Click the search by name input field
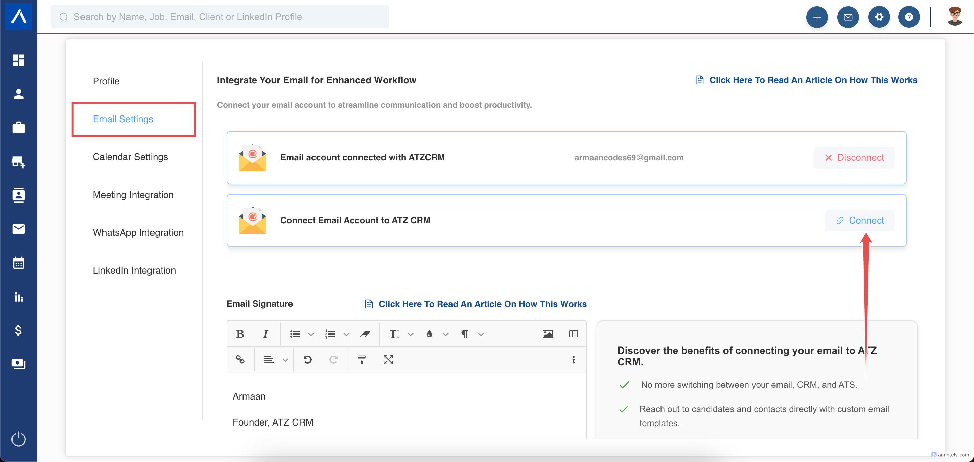The image size is (974, 462). pyautogui.click(x=220, y=17)
